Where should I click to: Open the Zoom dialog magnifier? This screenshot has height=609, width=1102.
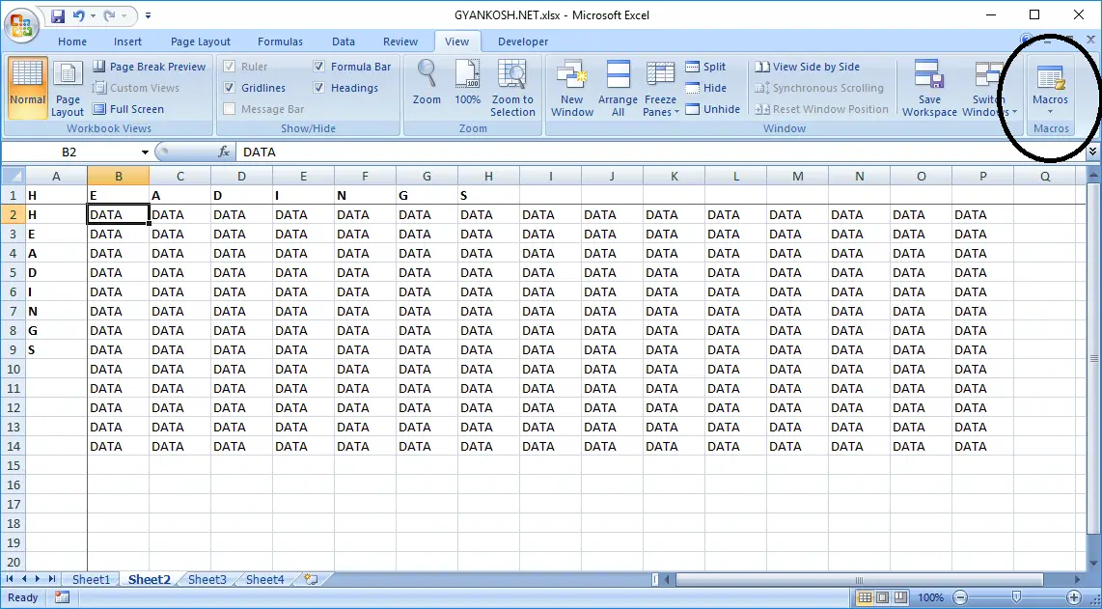427,83
